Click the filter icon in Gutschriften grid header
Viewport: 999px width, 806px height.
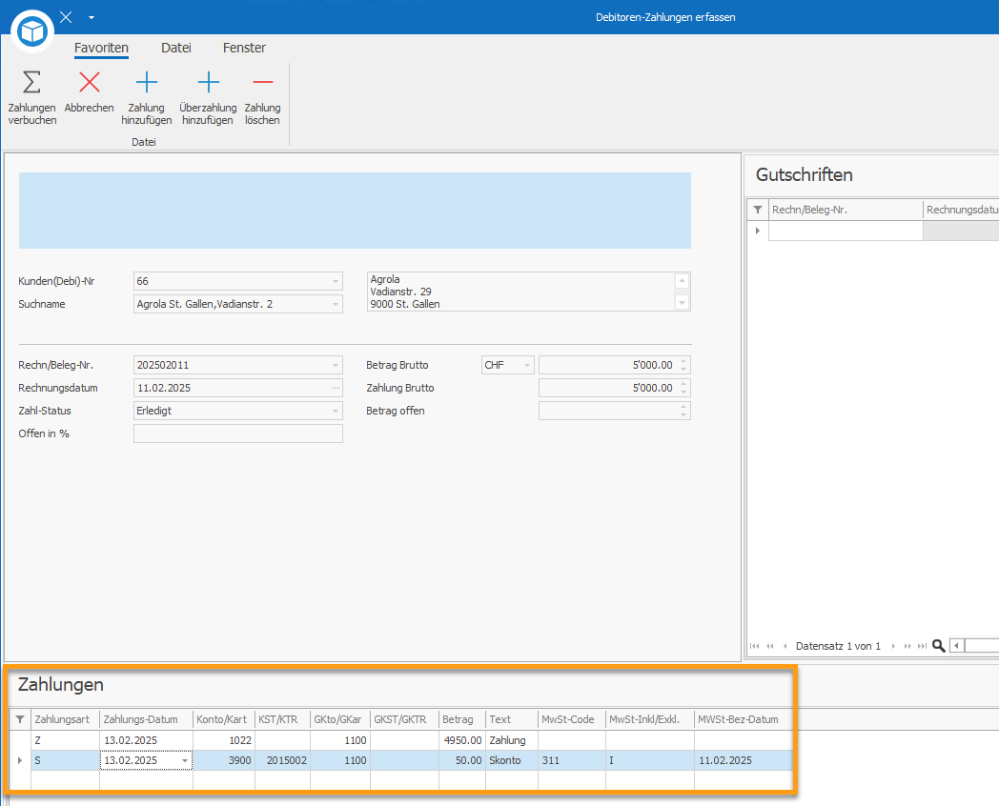[758, 210]
